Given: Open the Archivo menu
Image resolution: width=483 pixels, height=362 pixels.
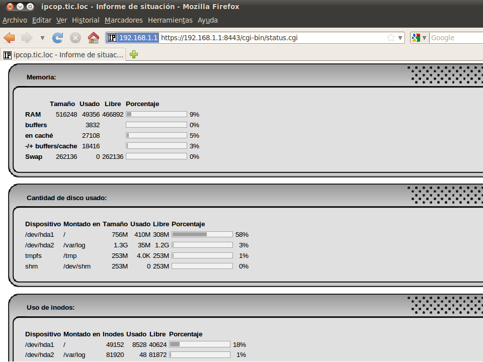Looking at the screenshot, I should [x=15, y=20].
